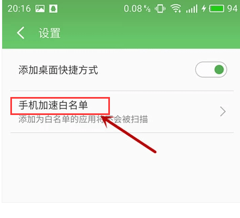Tap the green battery icon
The height and width of the screenshot is (218, 240).
click(217, 9)
